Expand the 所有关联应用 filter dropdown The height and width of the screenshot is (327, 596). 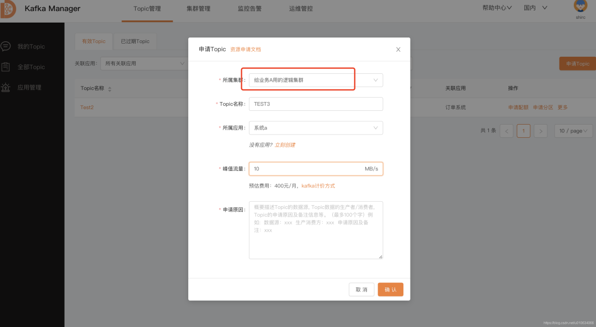click(x=143, y=63)
